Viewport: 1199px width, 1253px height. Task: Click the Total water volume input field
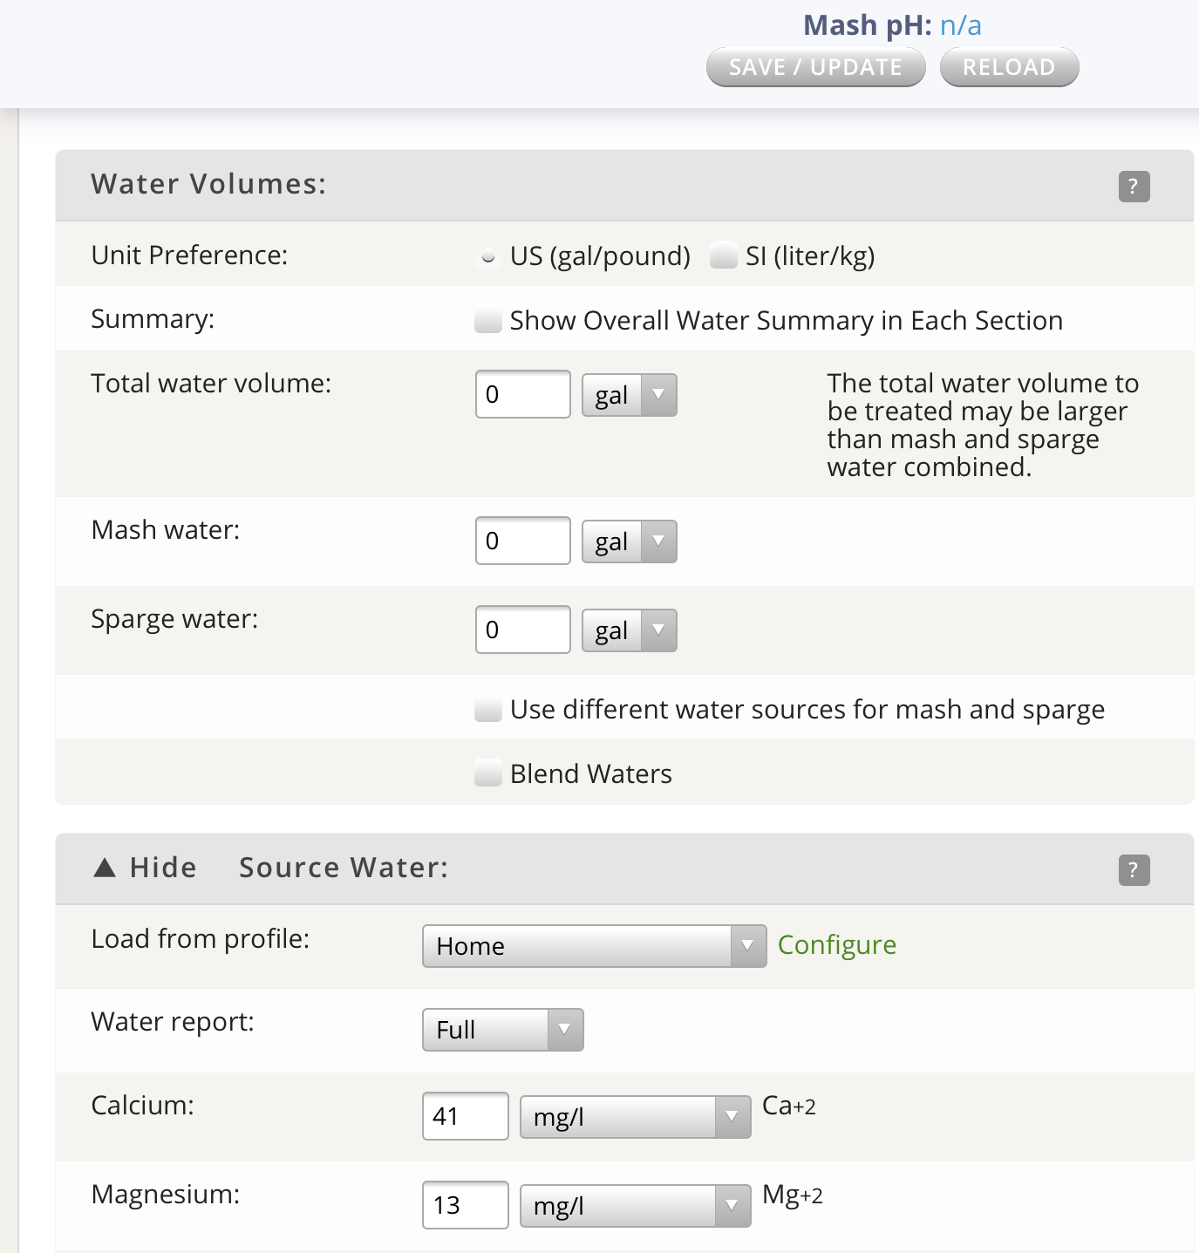click(x=523, y=394)
